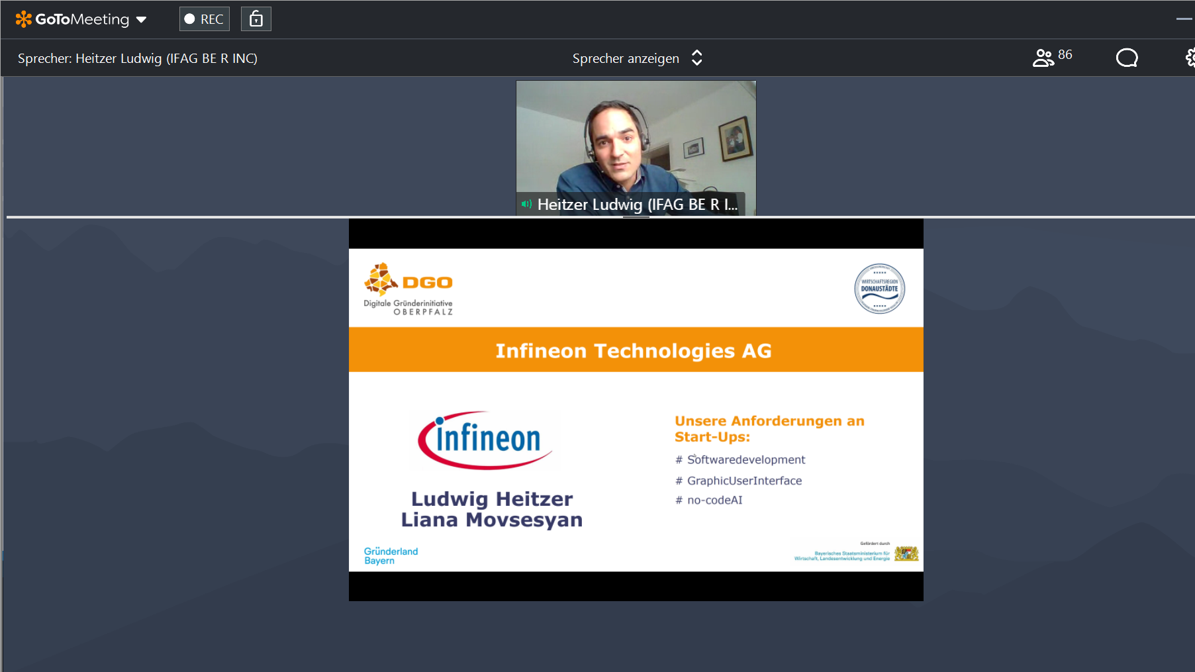The width and height of the screenshot is (1195, 672).
Task: Click the Donaustädte round badge
Action: coord(879,289)
